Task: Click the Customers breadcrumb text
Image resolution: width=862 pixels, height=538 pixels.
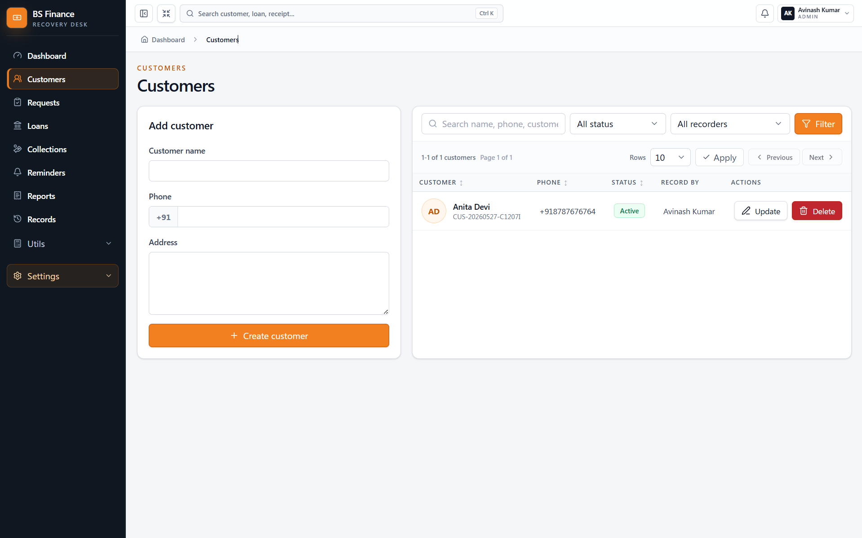Action: pos(222,40)
